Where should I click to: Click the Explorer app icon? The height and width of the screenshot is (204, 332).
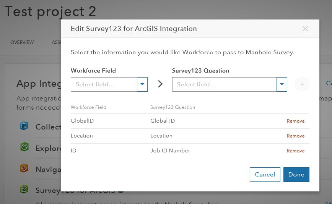[24, 147]
